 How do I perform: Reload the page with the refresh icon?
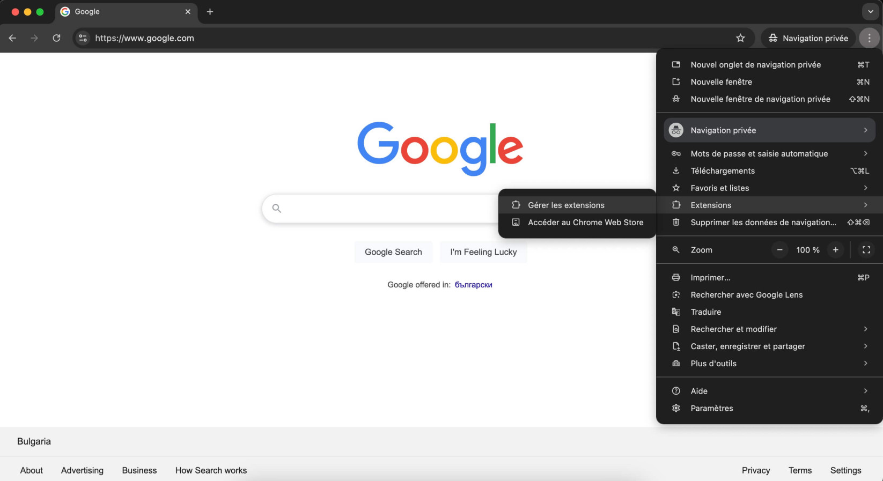tap(56, 38)
